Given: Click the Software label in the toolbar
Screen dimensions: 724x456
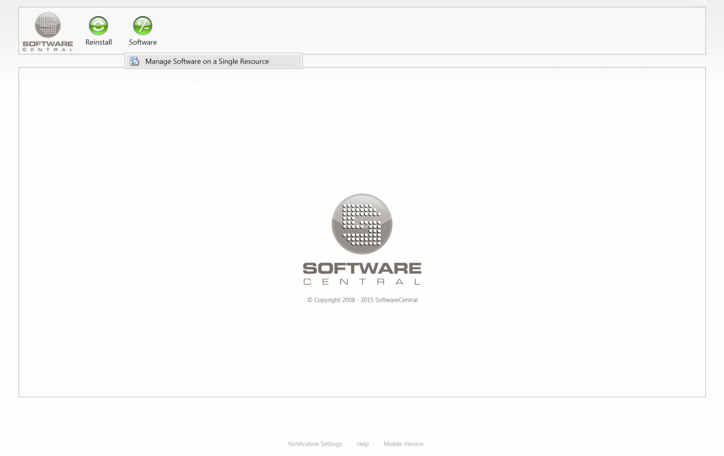Looking at the screenshot, I should point(143,42).
